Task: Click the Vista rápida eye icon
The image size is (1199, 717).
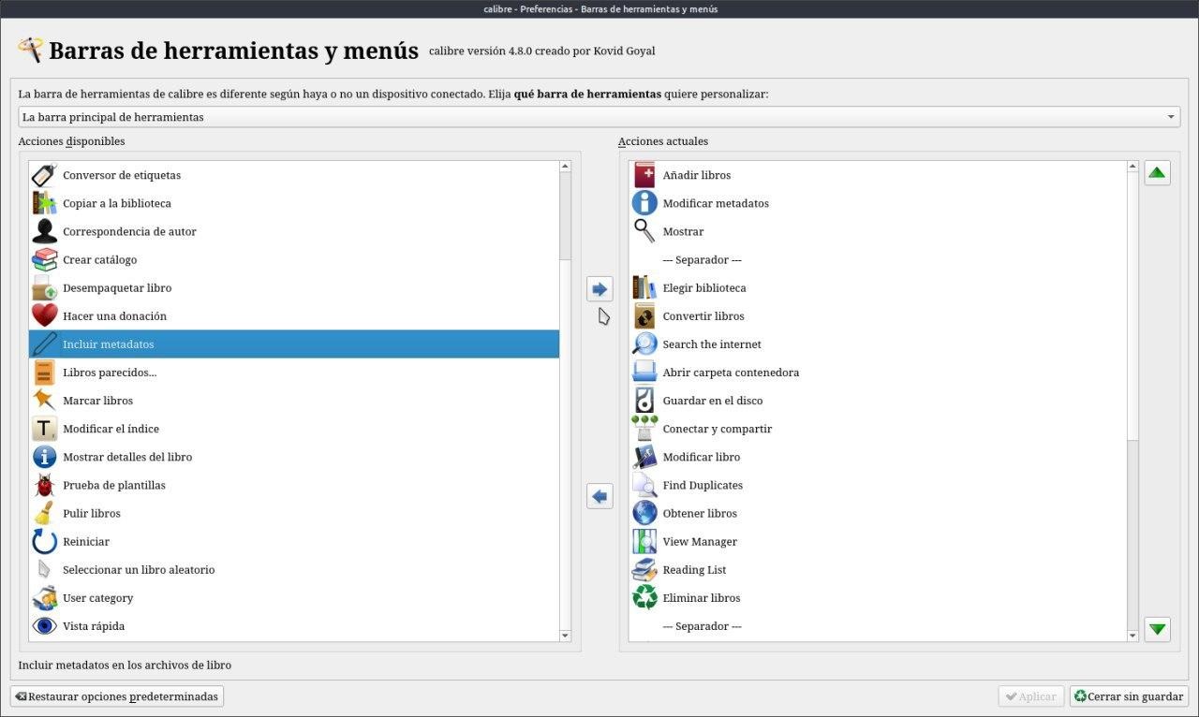Action: tap(44, 625)
